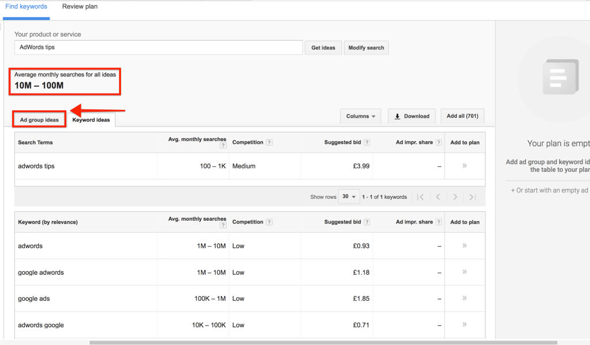Click the empty plan document illustration

(x=560, y=77)
